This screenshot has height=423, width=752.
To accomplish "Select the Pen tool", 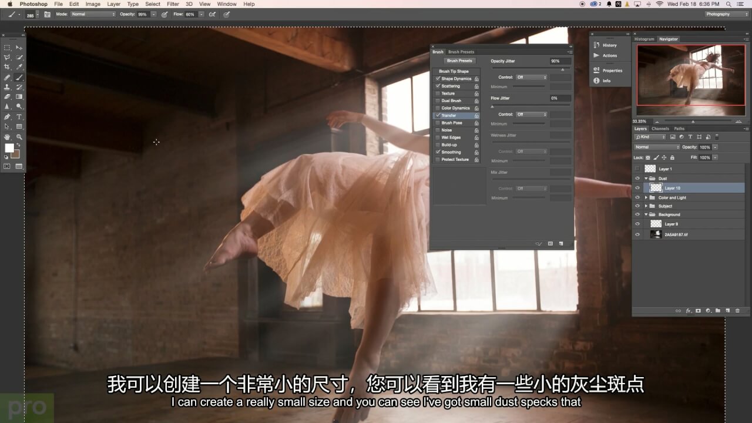I will pyautogui.click(x=7, y=116).
